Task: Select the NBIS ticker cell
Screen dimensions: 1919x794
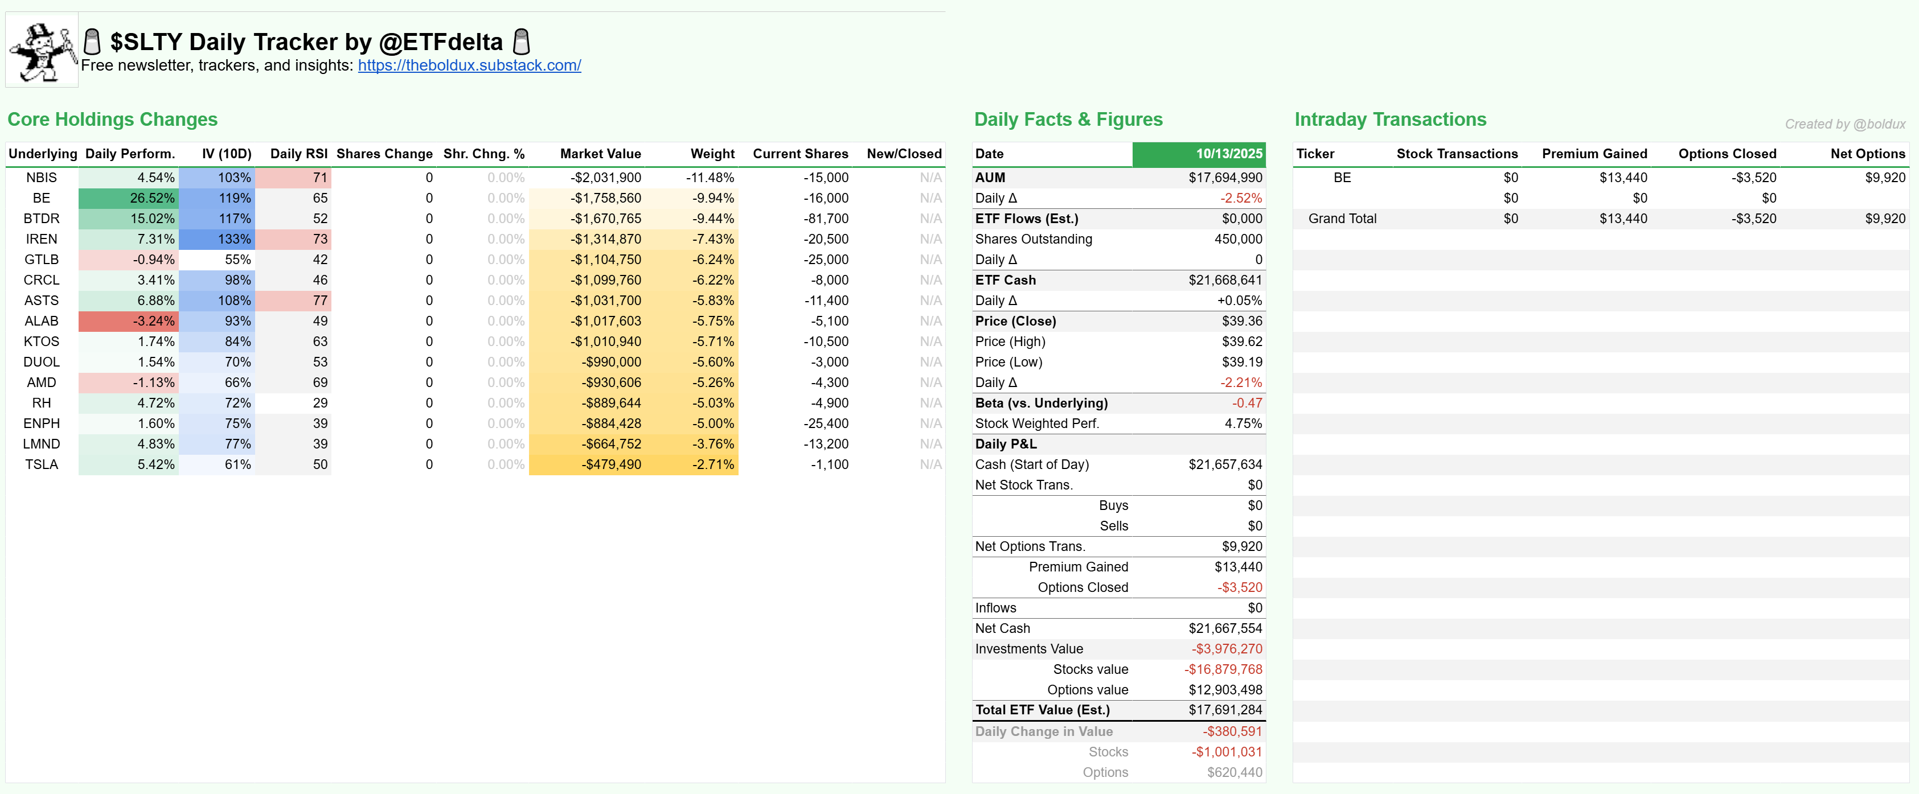Action: [x=42, y=178]
